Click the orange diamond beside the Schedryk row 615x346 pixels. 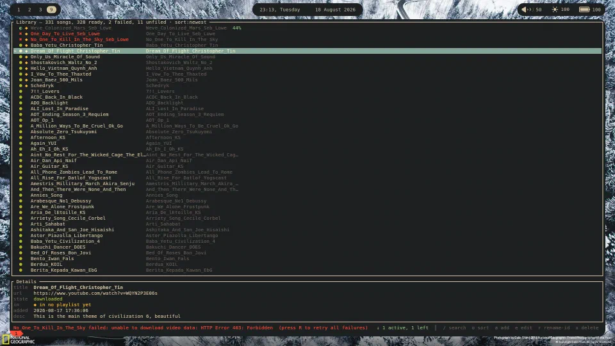(x=27, y=85)
